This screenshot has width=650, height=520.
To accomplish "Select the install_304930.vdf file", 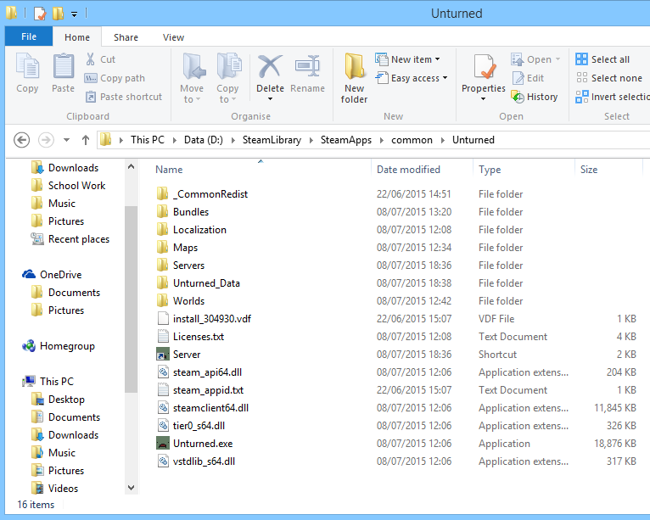I will pos(212,319).
